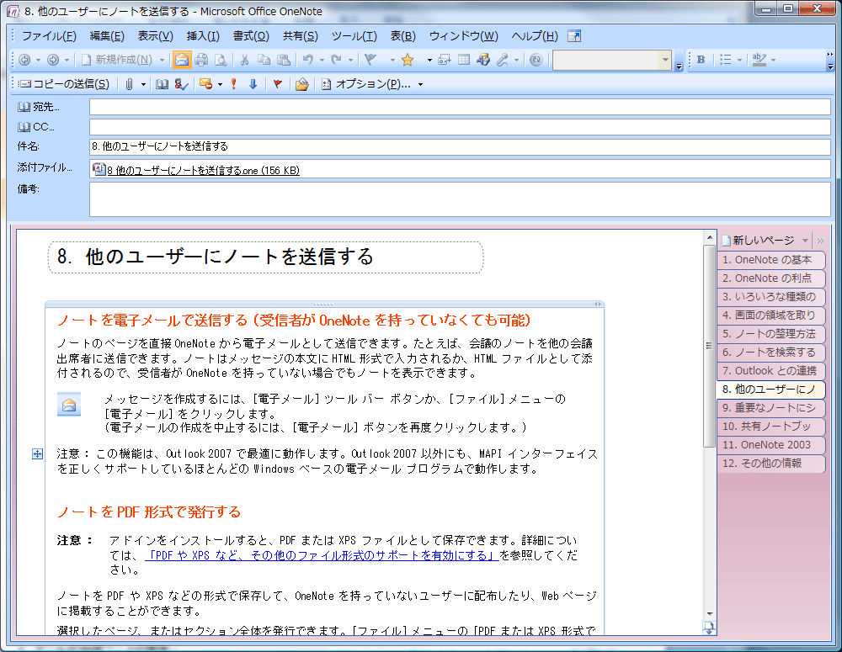This screenshot has height=652, width=842.
Task: Click the Cut scissors icon
Action: pyautogui.click(x=244, y=60)
